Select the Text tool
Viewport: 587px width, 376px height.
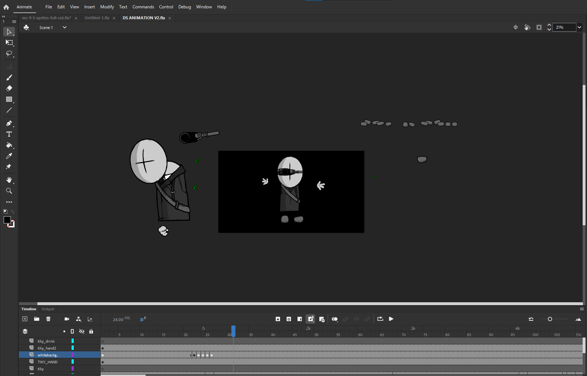coord(9,134)
